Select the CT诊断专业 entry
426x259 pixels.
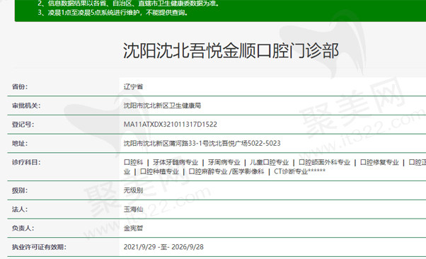coord(291,171)
